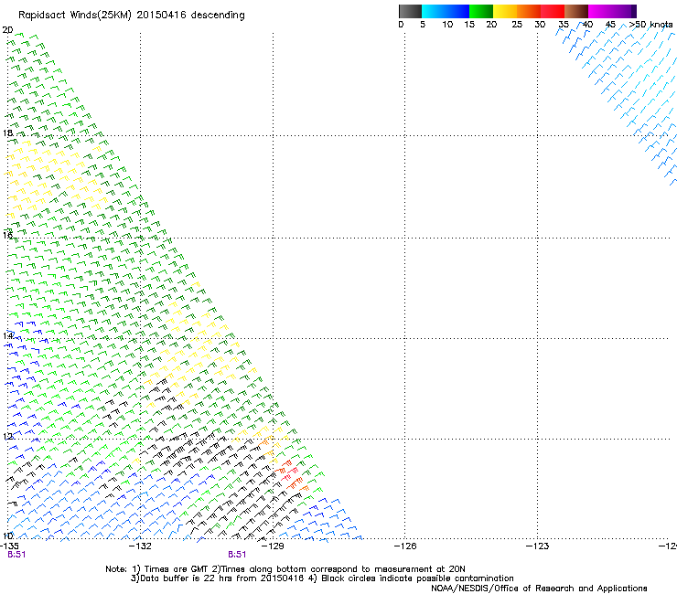Click the magenta 40-45 knots legend swatch
This screenshot has height=594, width=677.
click(600, 11)
